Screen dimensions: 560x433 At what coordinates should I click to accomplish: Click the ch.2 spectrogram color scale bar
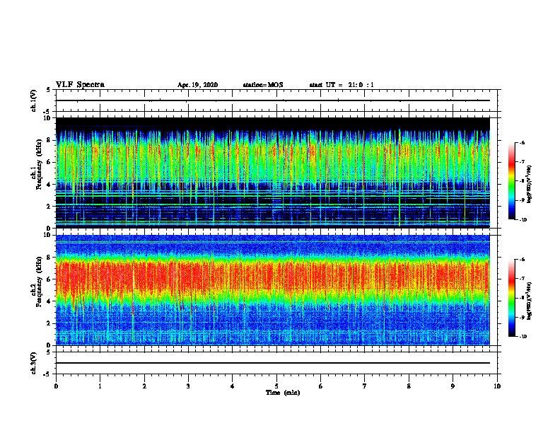pyautogui.click(x=511, y=298)
